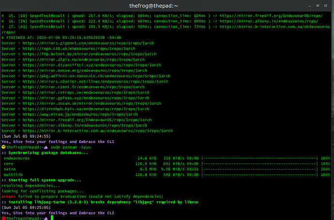The width and height of the screenshot is (334, 220).
Task: Open the mirror.freedif.org EndeavourOS repo link in result 15
Action: point(271,16)
